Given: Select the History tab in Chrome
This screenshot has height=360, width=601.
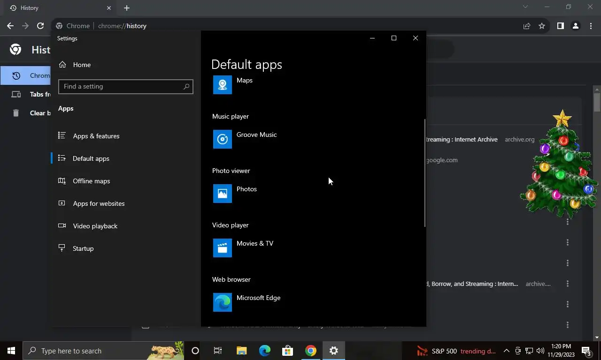Looking at the screenshot, I should click(x=59, y=8).
